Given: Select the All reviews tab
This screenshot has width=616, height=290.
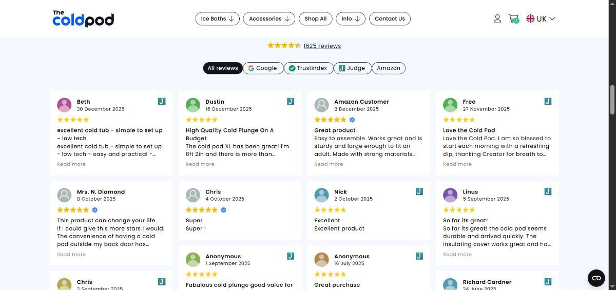Looking at the screenshot, I should [x=223, y=68].
